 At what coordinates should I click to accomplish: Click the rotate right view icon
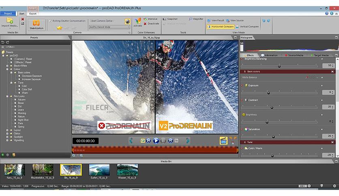coord(268,21)
